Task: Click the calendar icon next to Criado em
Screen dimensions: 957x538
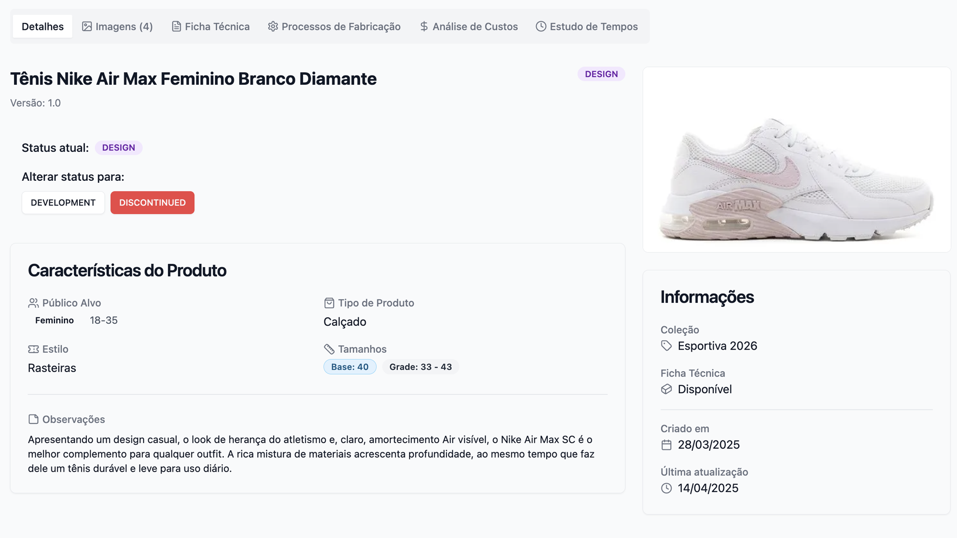Action: coord(666,445)
